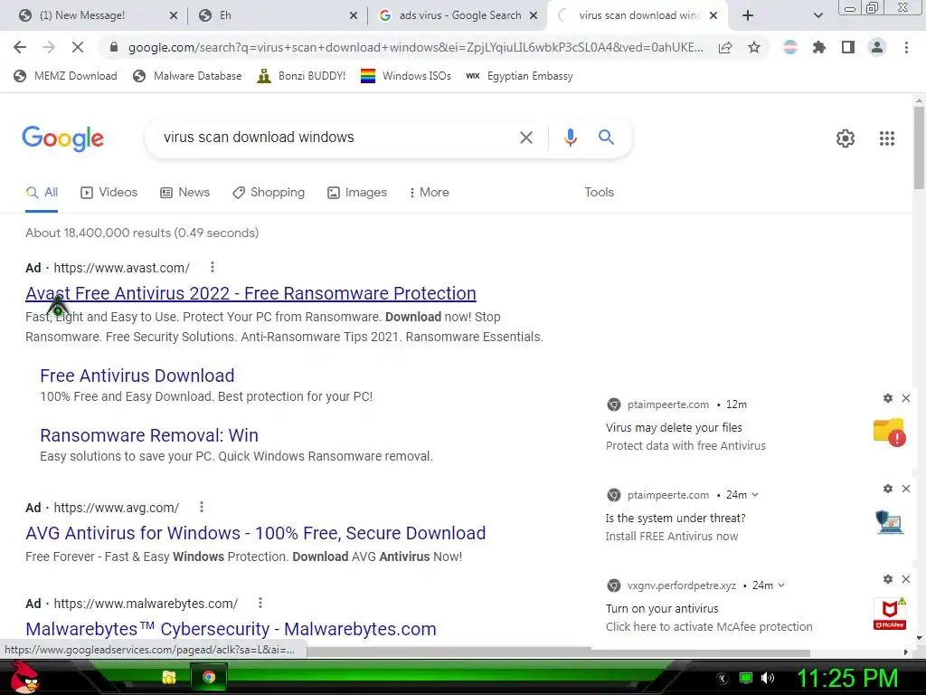Open the MEMZ Download bookmark
This screenshot has height=695, width=926.
65,76
